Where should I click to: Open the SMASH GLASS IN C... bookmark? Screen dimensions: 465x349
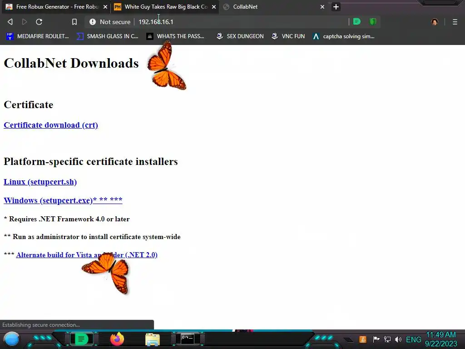pos(107,36)
